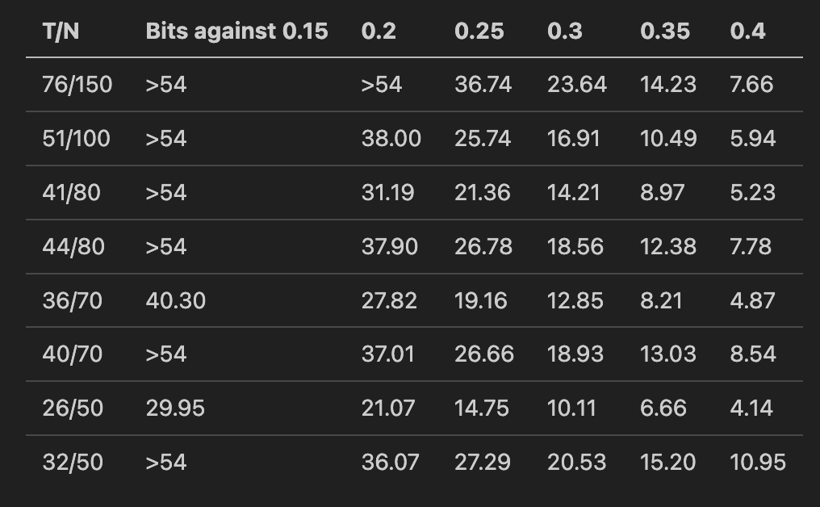820x507 pixels.
Task: Select the 16.91 cell in row 51/100
Action: tap(573, 139)
